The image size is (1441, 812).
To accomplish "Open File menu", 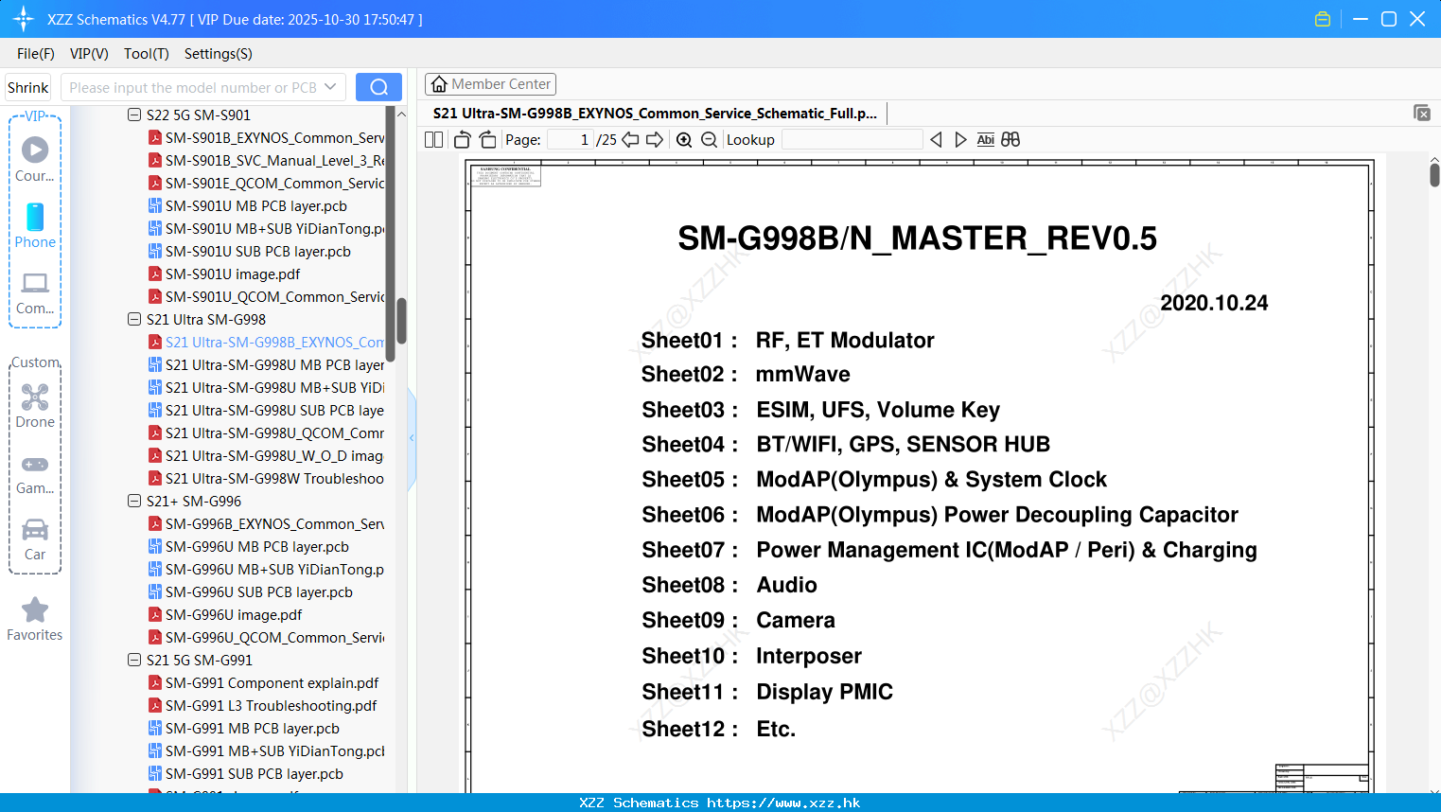I will 36,54.
